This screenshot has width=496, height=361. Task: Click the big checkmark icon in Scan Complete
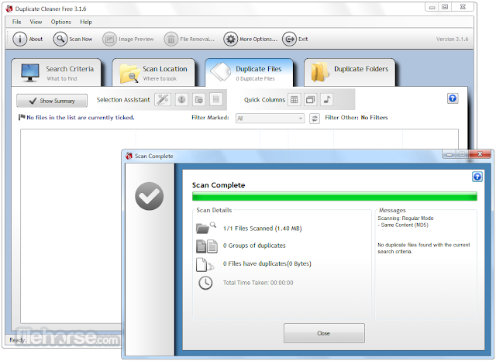click(150, 196)
